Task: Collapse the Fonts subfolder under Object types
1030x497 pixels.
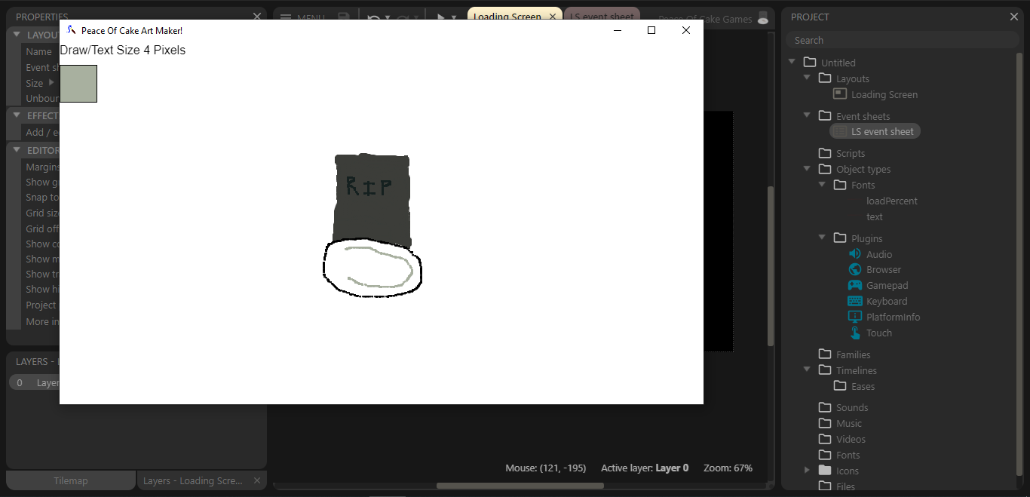Action: click(x=822, y=185)
